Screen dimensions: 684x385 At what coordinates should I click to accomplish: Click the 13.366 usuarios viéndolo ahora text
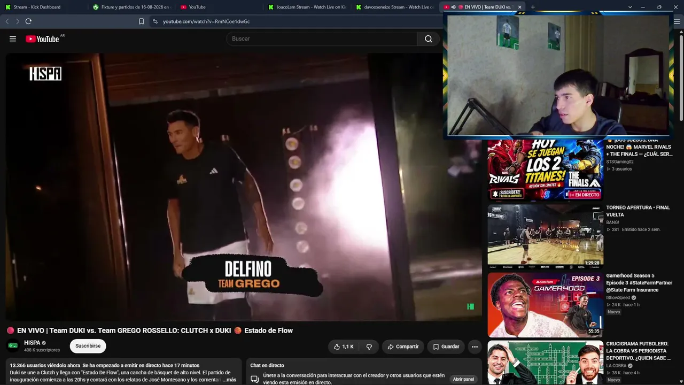coord(45,365)
